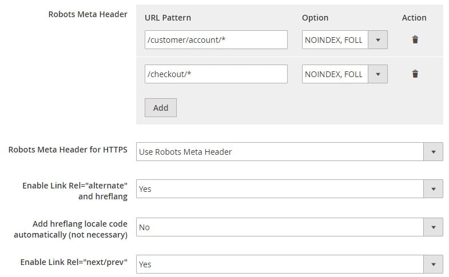Screen dimensions: 449x277
Task: Click Add hreflang locale code automatically label
Action: pyautogui.click(x=70, y=229)
